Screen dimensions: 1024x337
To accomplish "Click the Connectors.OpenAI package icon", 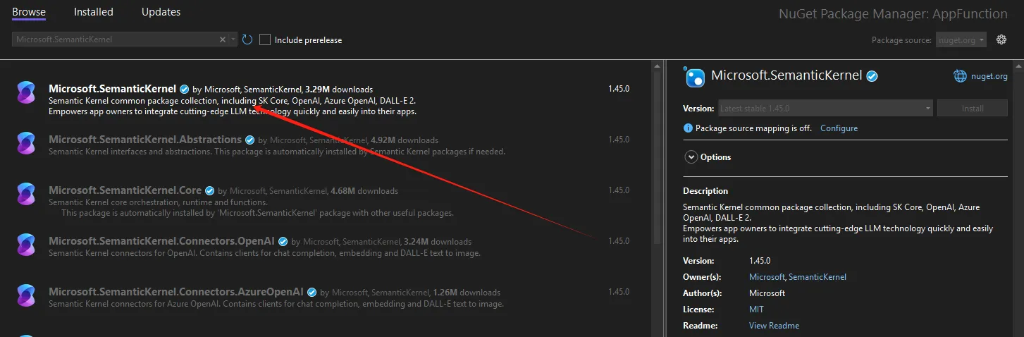I will tap(26, 245).
